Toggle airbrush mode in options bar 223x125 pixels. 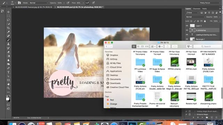point(87,3)
